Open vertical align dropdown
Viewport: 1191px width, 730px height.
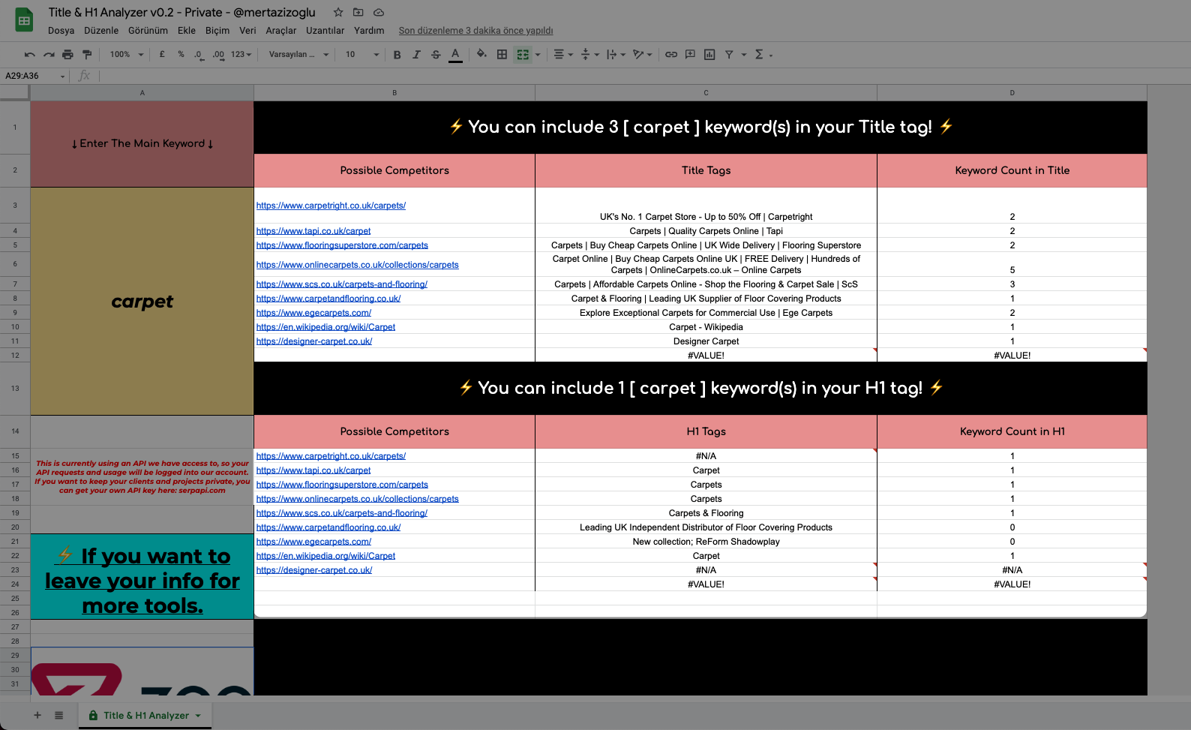[x=590, y=54]
